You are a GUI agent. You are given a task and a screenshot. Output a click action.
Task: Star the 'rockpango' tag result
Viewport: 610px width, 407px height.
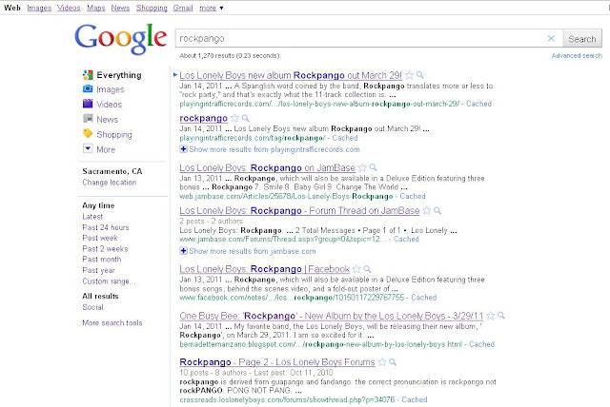click(x=234, y=118)
